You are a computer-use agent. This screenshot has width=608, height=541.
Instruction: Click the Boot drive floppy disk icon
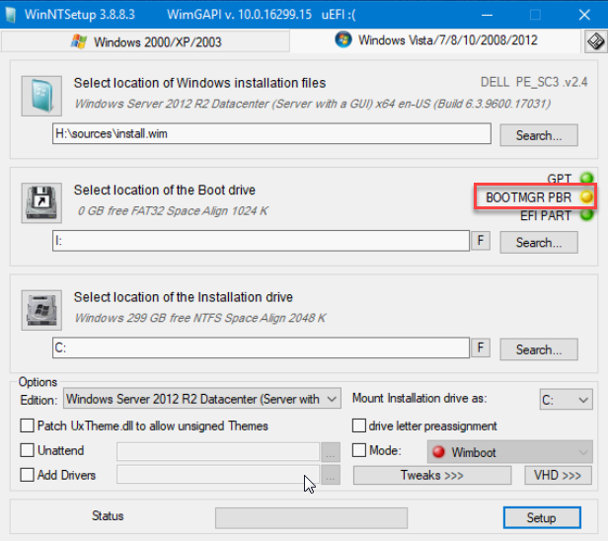[x=40, y=201]
